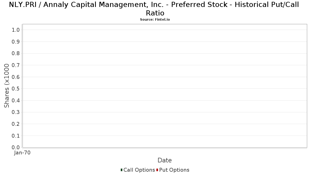Toggle the Put Options legend label
310x174 pixels.
[174, 170]
